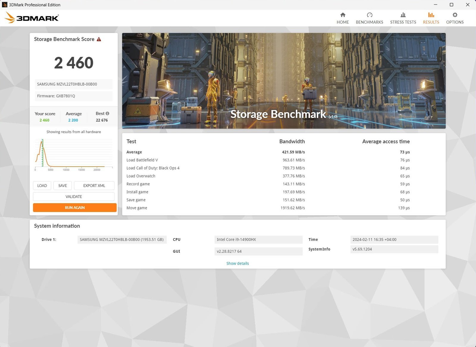
Task: Go to Benchmarks via gauge icon
Action: [x=369, y=15]
